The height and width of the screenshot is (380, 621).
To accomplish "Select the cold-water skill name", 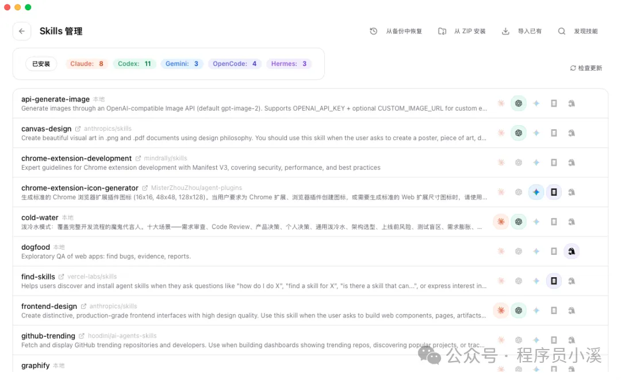I will click(x=40, y=218).
